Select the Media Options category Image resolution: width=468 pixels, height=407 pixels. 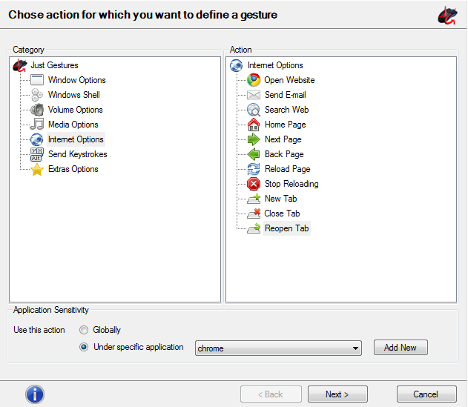(x=73, y=125)
